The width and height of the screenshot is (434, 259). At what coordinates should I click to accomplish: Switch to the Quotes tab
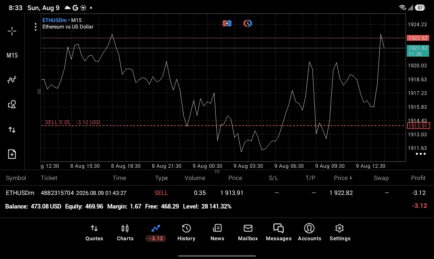coord(94,233)
